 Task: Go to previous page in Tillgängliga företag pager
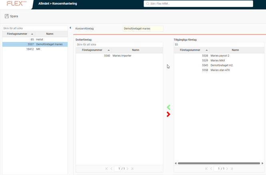(211, 169)
